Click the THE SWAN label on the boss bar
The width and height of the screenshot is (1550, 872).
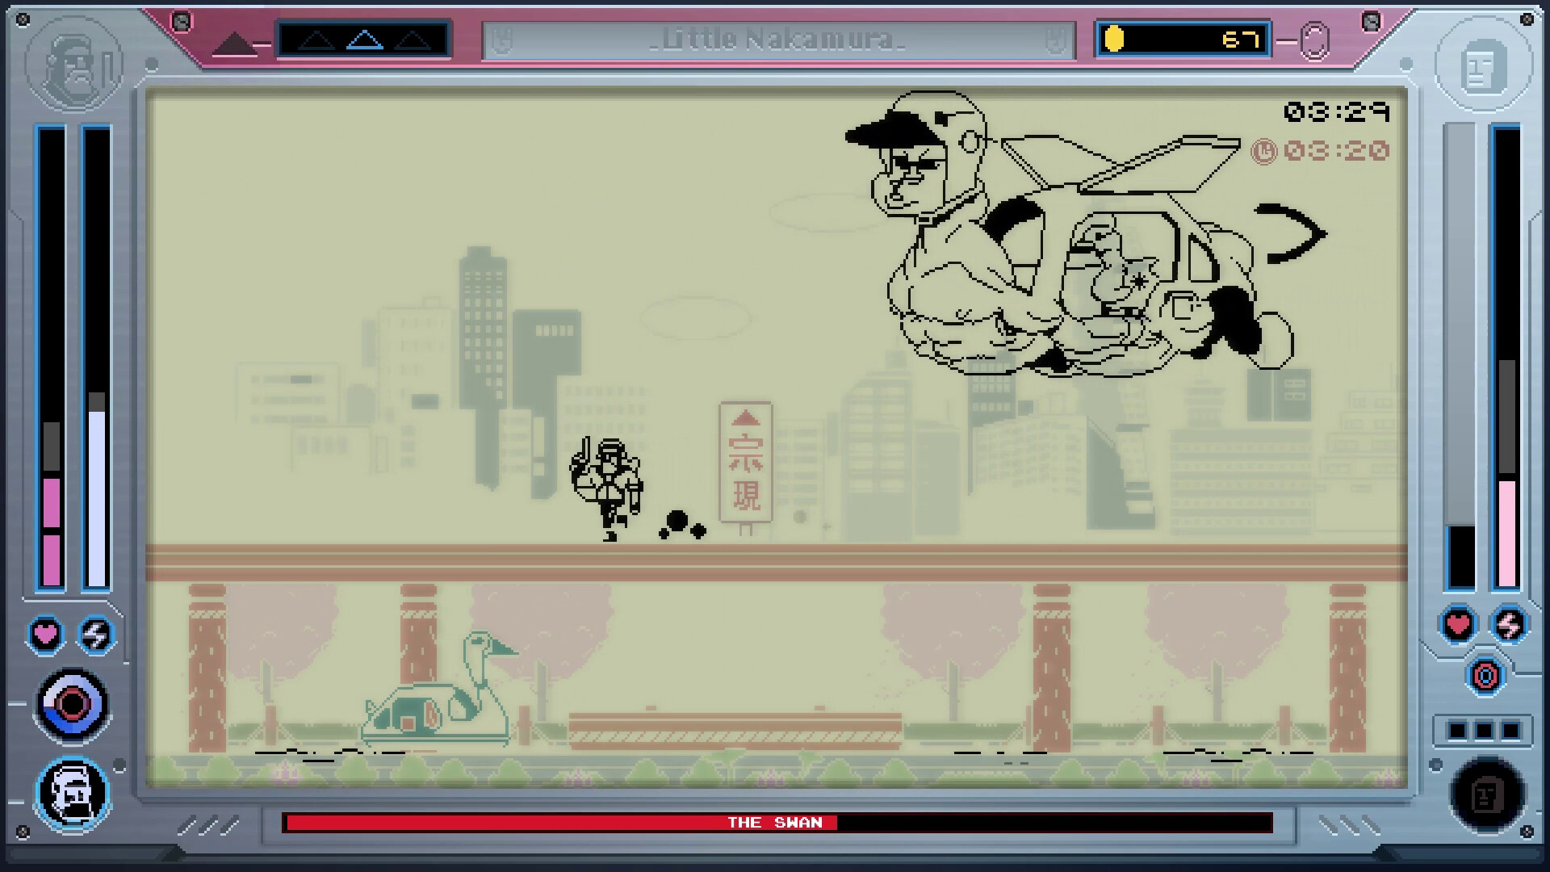point(775,823)
